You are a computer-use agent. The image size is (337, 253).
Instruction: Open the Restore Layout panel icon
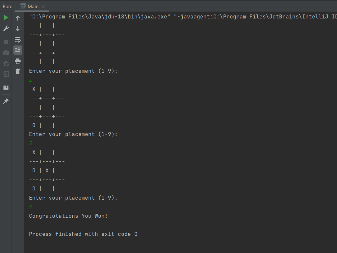tap(6, 88)
